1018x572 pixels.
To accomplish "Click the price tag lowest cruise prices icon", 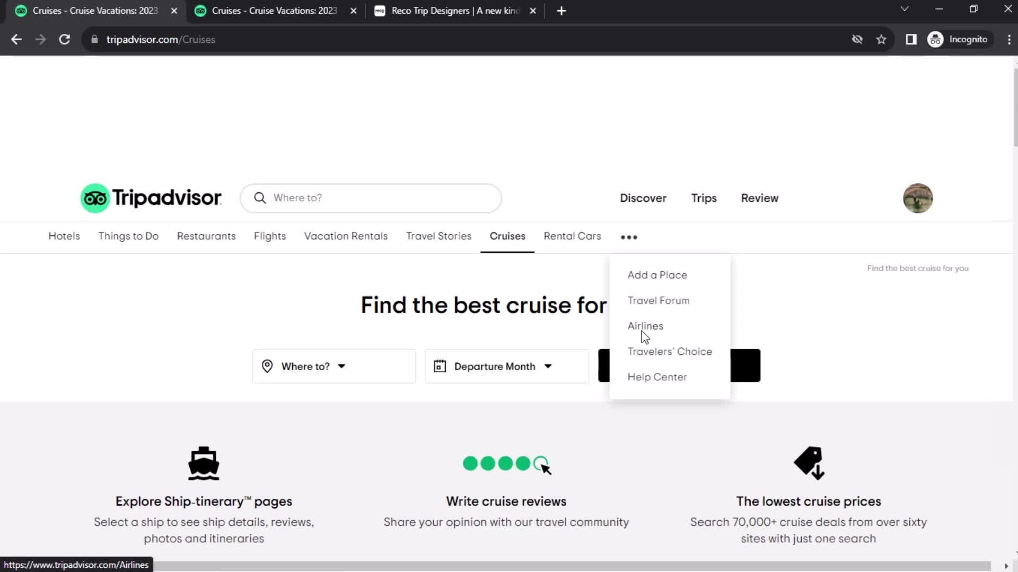I will (808, 464).
